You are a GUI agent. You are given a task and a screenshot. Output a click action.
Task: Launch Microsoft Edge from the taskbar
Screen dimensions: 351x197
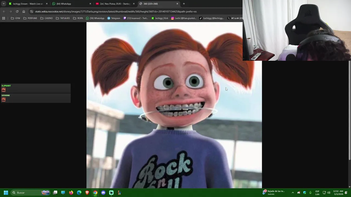coord(79,193)
